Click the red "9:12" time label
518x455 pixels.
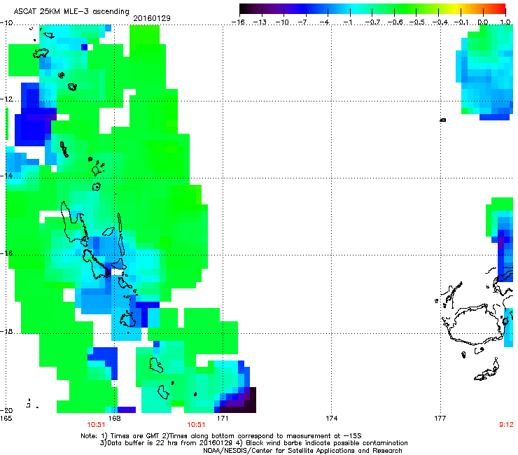[x=506, y=425]
